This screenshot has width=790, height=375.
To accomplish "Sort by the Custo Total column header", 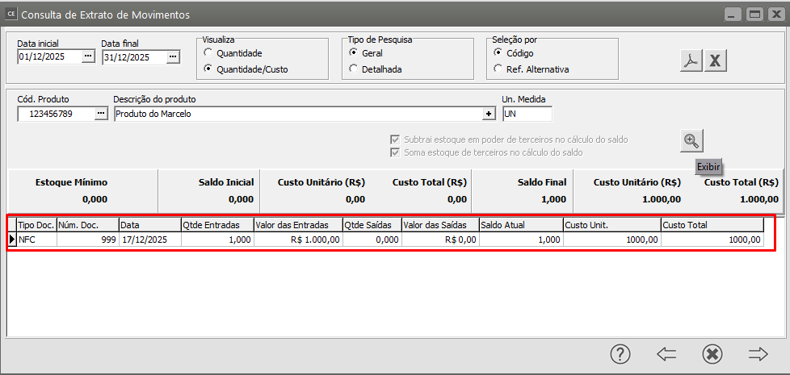I will point(711,225).
